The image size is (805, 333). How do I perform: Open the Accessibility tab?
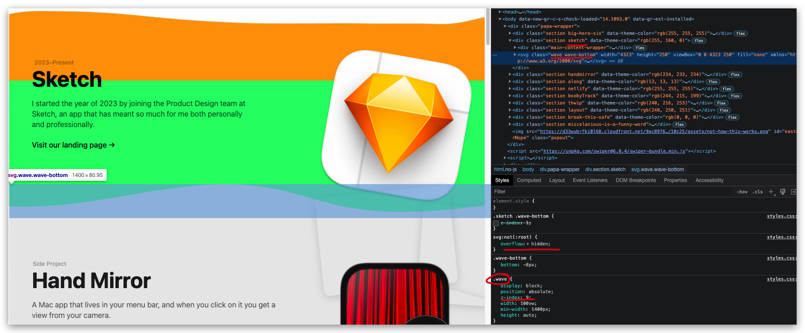(709, 180)
